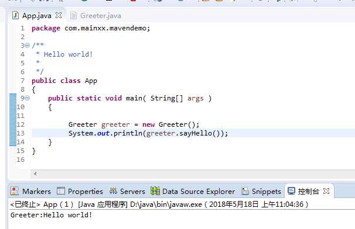
Task: Collapse the Javadoc comment at line 3
Action: coord(27,46)
